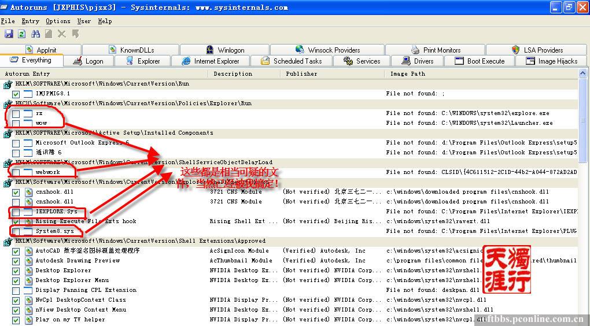
Task: Click the Save toolbar icon
Action: tap(9, 35)
